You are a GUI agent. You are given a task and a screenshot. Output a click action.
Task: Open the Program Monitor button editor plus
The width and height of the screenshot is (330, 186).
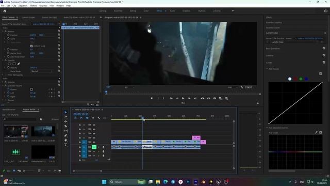258,103
